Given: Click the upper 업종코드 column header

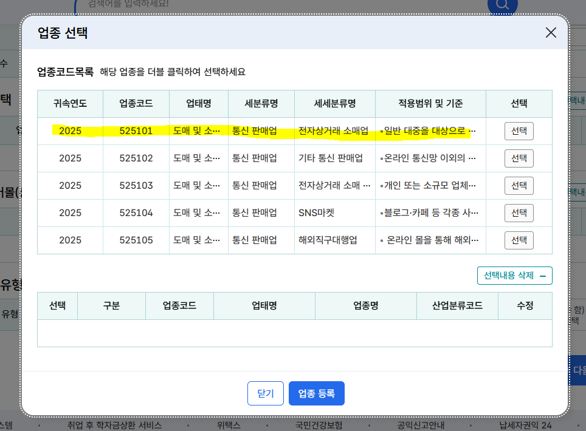Looking at the screenshot, I should (x=136, y=104).
